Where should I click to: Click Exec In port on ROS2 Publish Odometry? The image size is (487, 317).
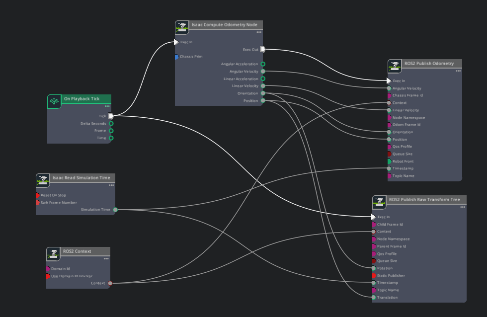point(389,80)
